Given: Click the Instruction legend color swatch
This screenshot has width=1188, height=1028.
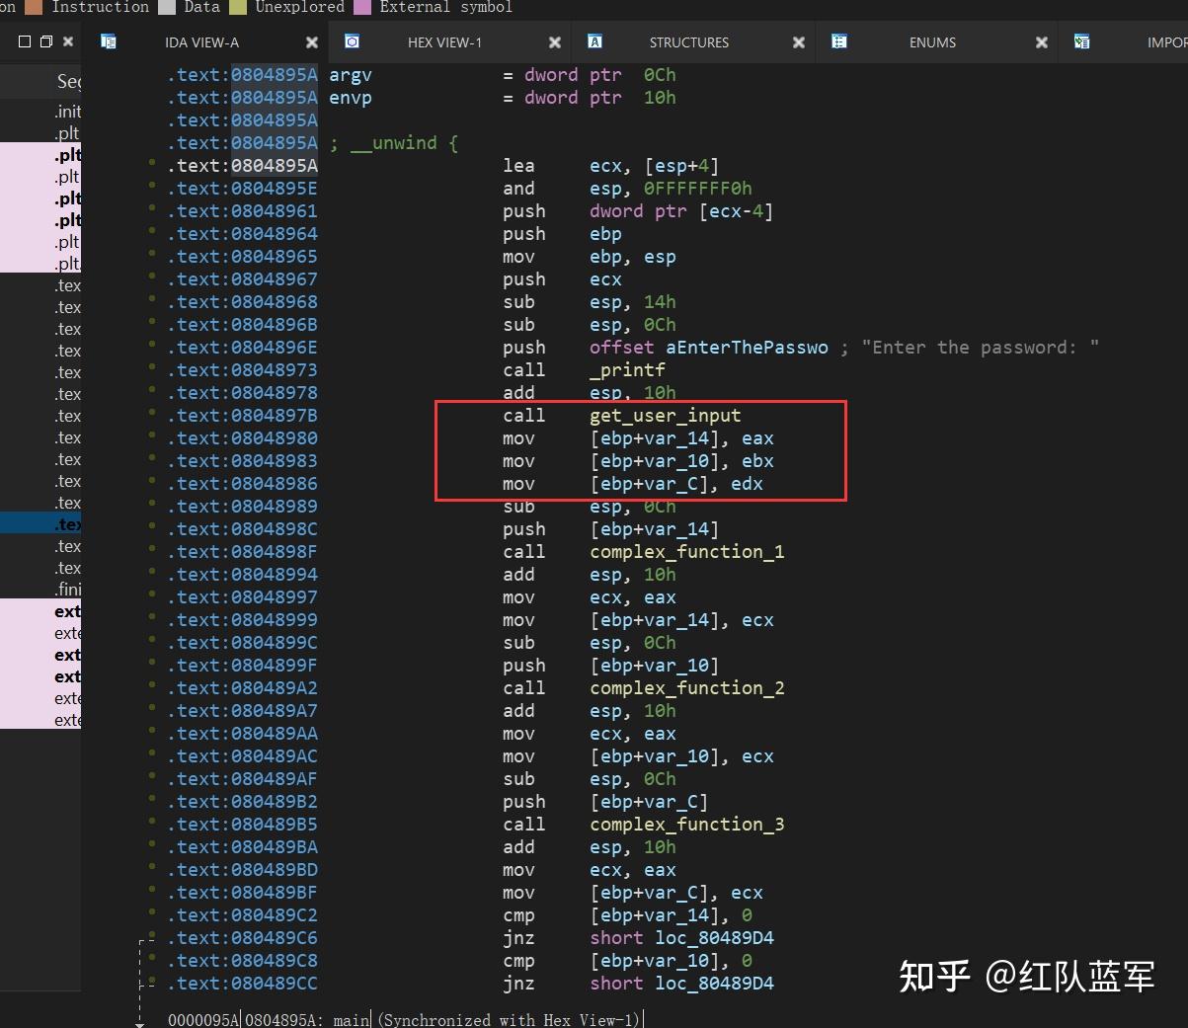Looking at the screenshot, I should (x=34, y=7).
